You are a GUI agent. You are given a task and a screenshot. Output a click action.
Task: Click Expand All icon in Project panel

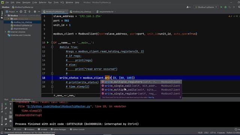pyautogui.click(x=25, y=12)
